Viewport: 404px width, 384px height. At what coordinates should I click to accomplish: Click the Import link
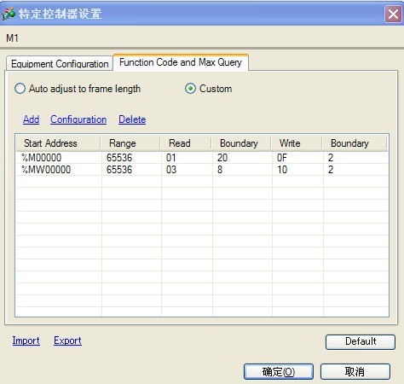click(x=26, y=340)
